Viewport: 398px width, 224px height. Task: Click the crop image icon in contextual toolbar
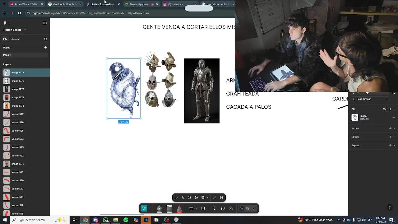point(183,197)
